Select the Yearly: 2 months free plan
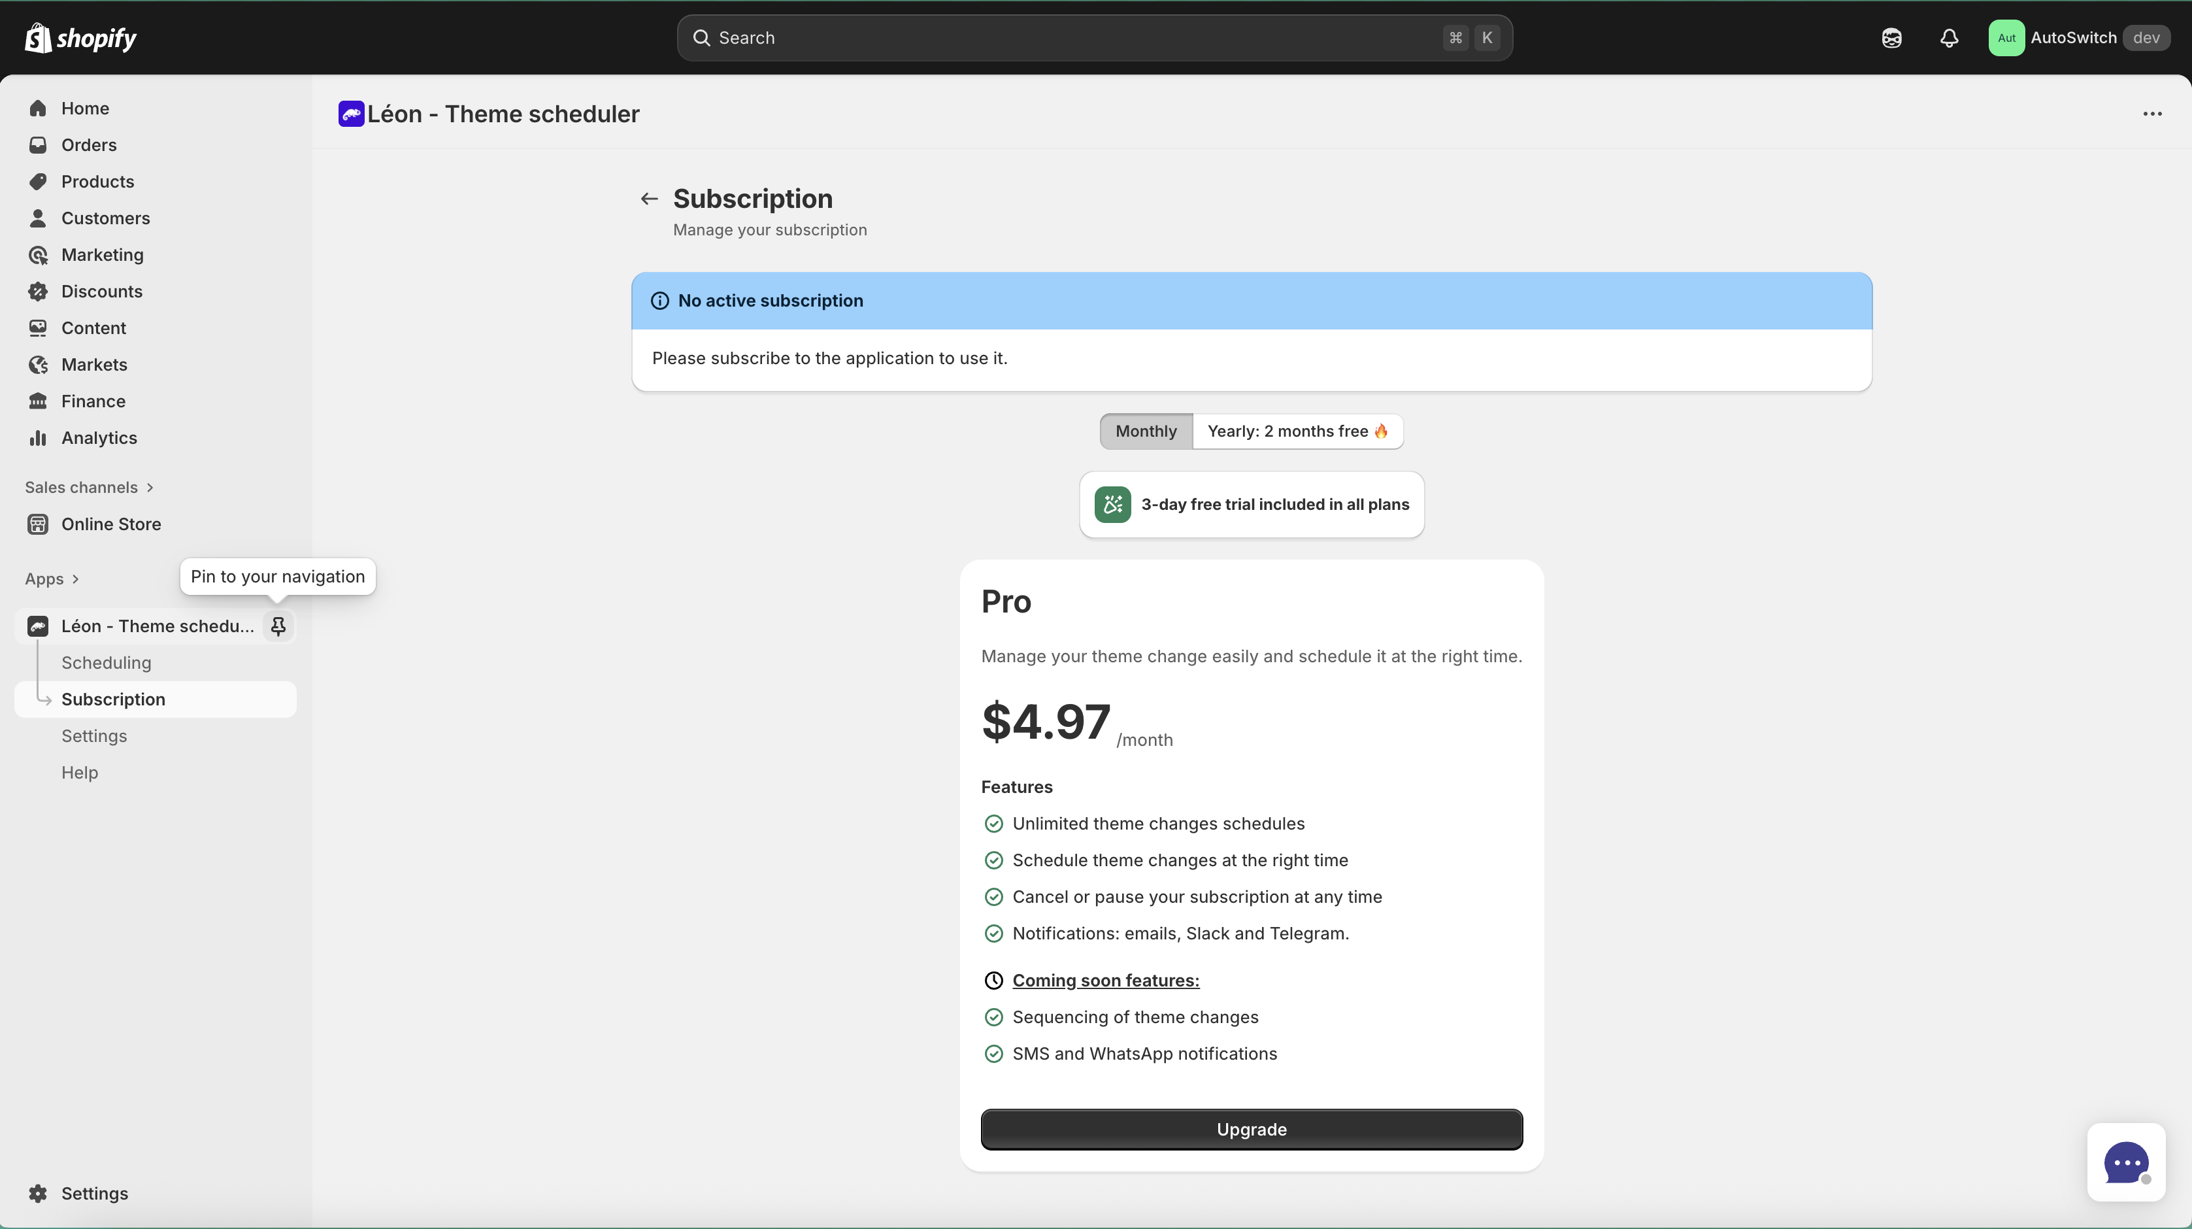The image size is (2192, 1229). pos(1297,431)
